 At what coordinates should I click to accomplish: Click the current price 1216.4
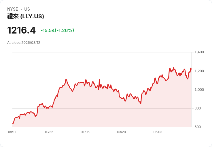click(x=21, y=30)
